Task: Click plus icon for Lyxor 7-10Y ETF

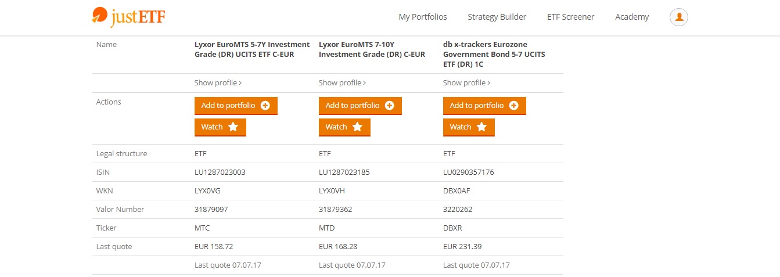Action: [x=390, y=106]
